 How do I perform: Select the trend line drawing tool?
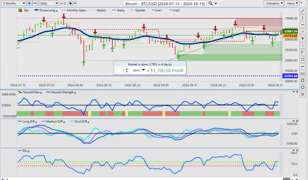click(302, 11)
